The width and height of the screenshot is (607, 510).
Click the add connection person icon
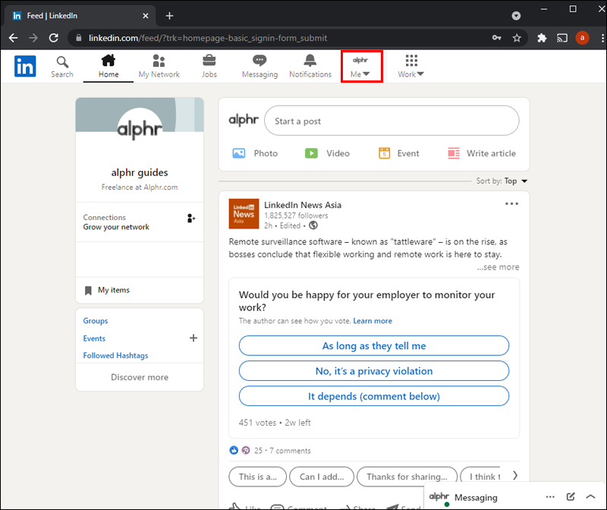(191, 219)
